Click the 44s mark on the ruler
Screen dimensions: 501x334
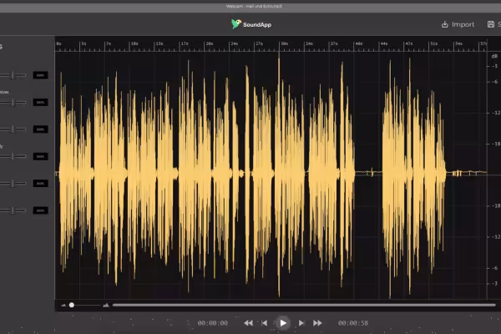[384, 43]
